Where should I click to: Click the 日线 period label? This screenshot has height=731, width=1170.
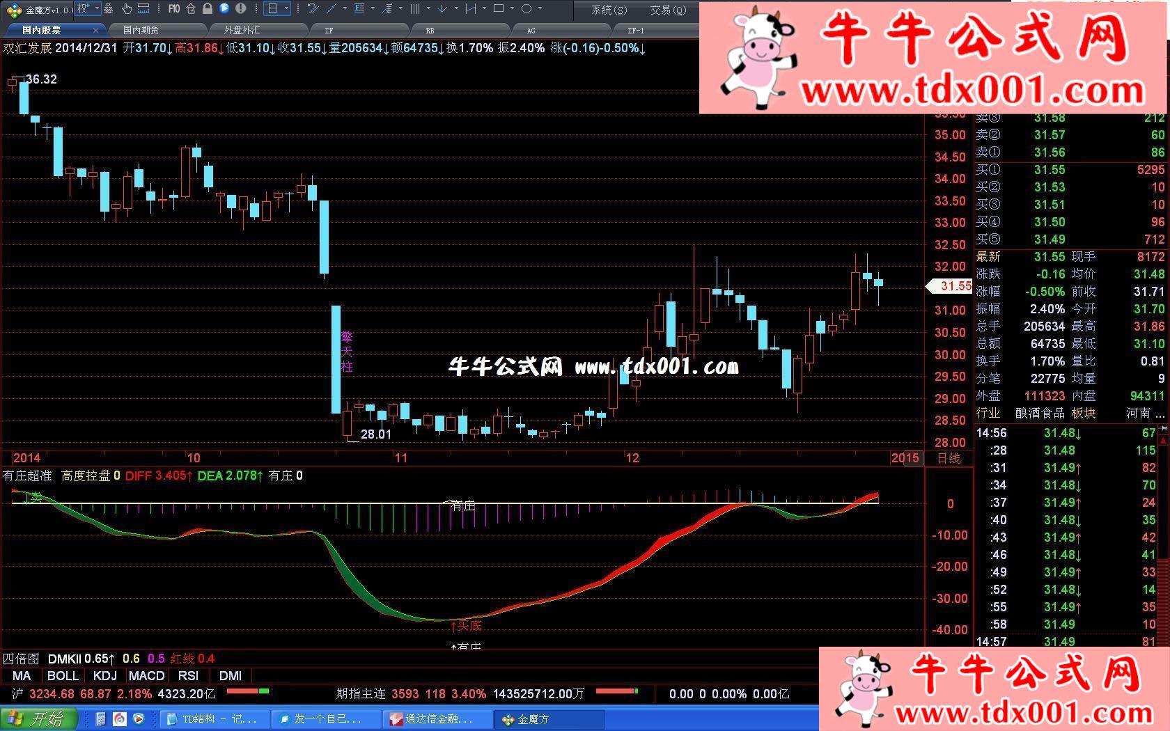tap(949, 458)
